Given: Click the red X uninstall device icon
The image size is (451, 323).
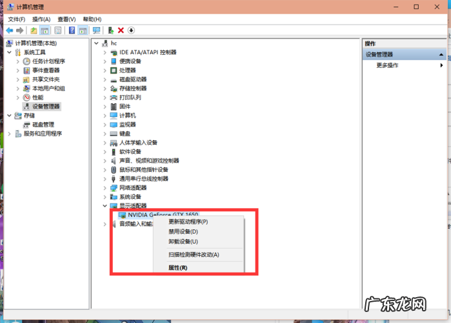Looking at the screenshot, I should (121, 30).
